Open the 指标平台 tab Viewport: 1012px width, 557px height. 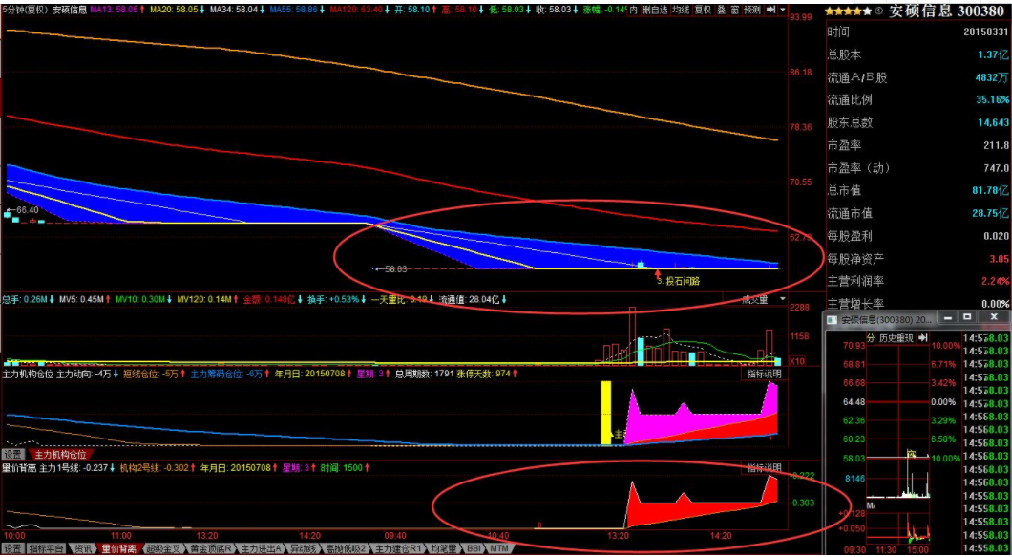coord(47,548)
